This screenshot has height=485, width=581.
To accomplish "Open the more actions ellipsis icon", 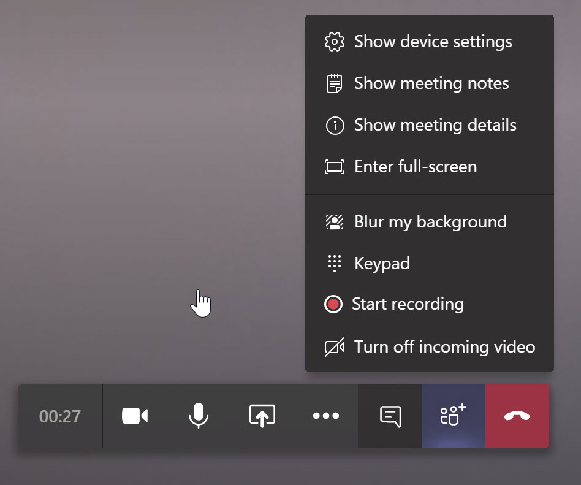I will tap(325, 416).
